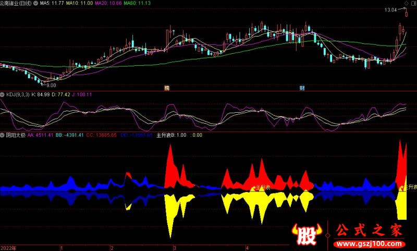The image size is (417, 251).
Task: Click the AA: 4511.41 value
Action: pyautogui.click(x=41, y=135)
